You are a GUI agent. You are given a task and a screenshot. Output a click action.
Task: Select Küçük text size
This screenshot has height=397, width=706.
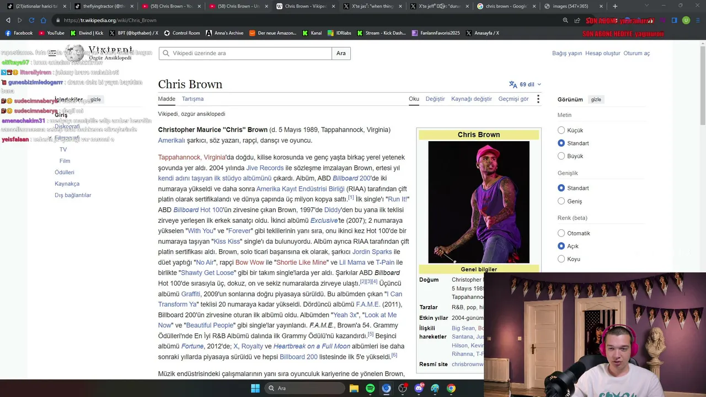(x=561, y=130)
